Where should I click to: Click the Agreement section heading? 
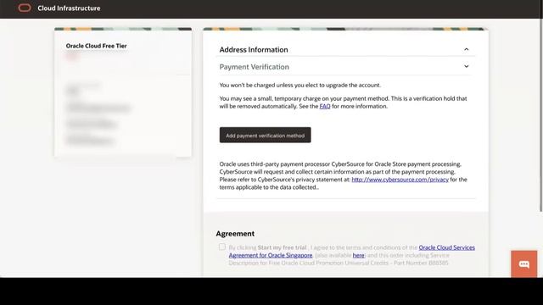(235, 234)
